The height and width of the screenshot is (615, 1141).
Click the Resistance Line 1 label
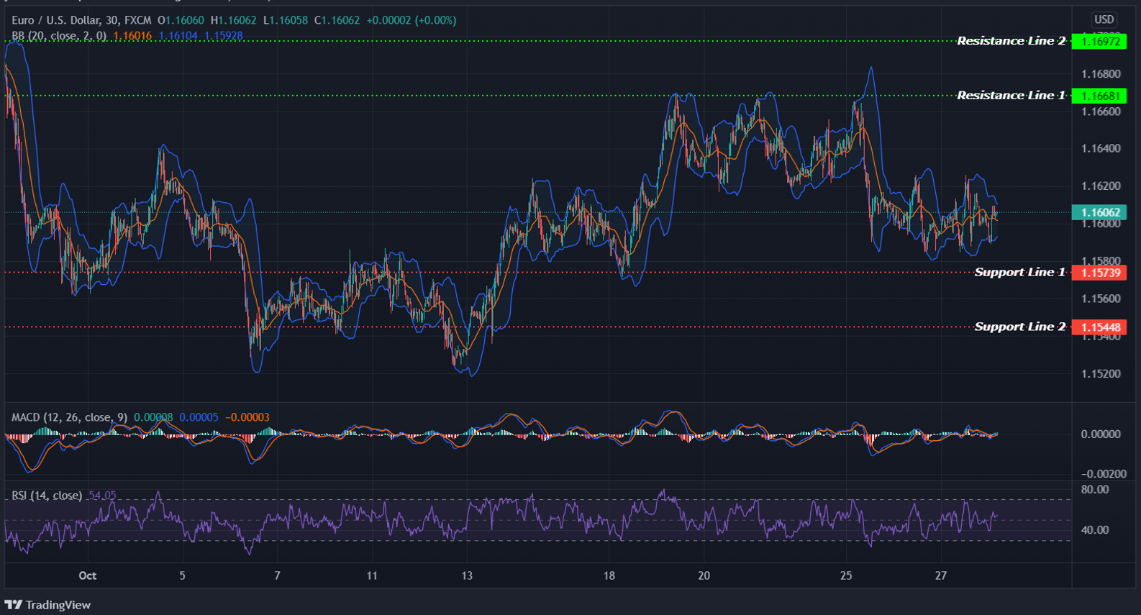1011,96
